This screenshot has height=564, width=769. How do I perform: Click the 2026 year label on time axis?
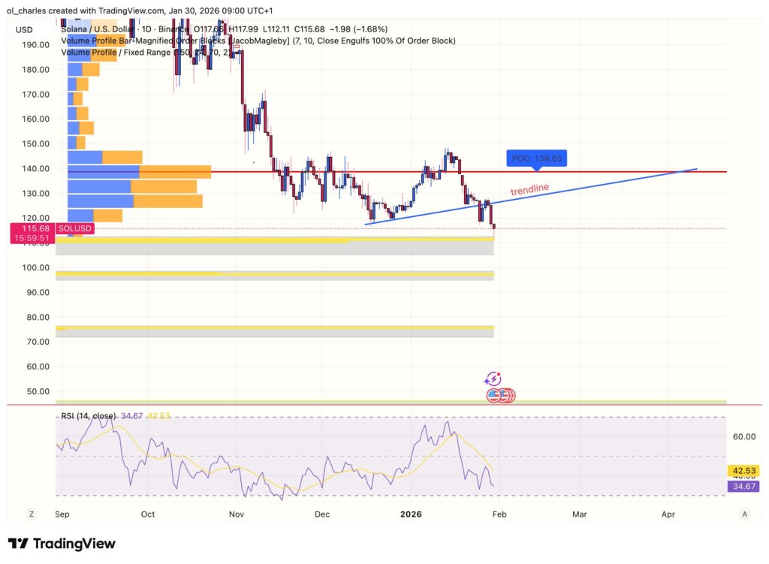411,514
